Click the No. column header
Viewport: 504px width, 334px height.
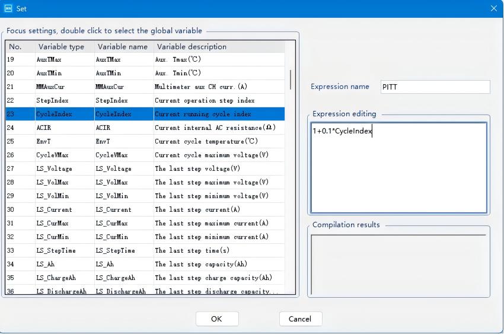pyautogui.click(x=20, y=47)
